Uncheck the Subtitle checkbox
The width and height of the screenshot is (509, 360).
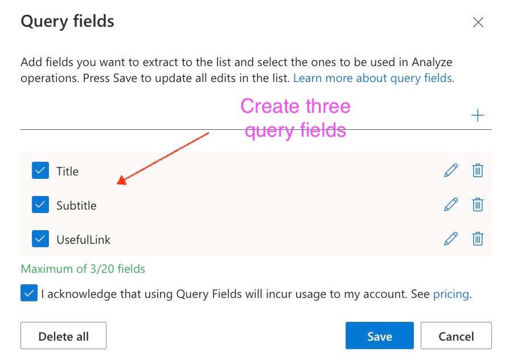click(x=40, y=204)
